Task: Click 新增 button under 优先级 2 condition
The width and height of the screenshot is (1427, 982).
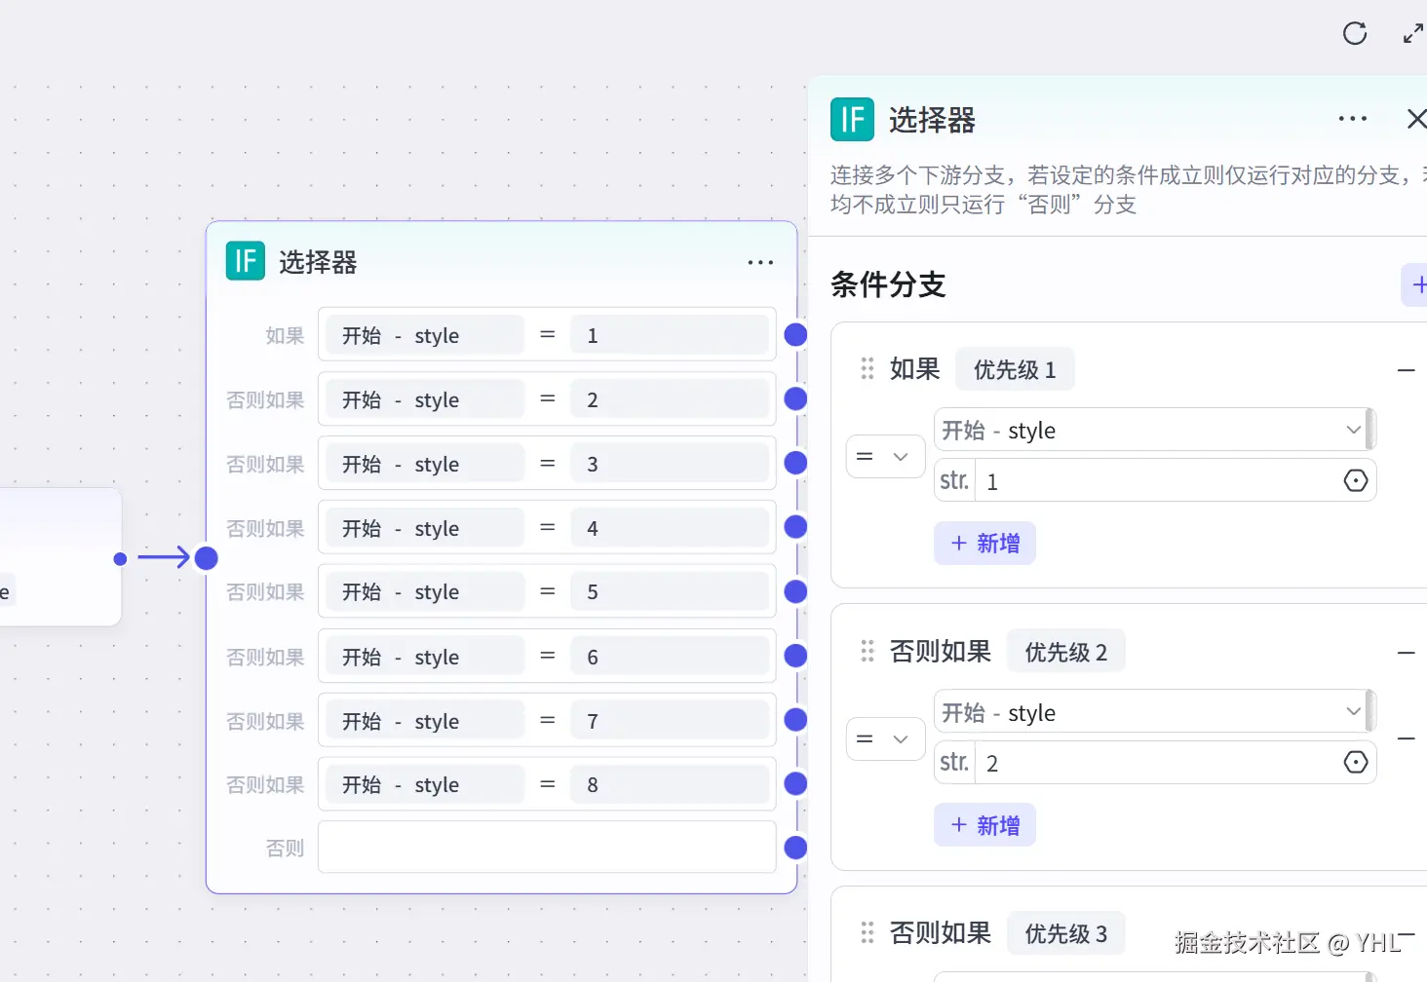Action: coord(984,825)
